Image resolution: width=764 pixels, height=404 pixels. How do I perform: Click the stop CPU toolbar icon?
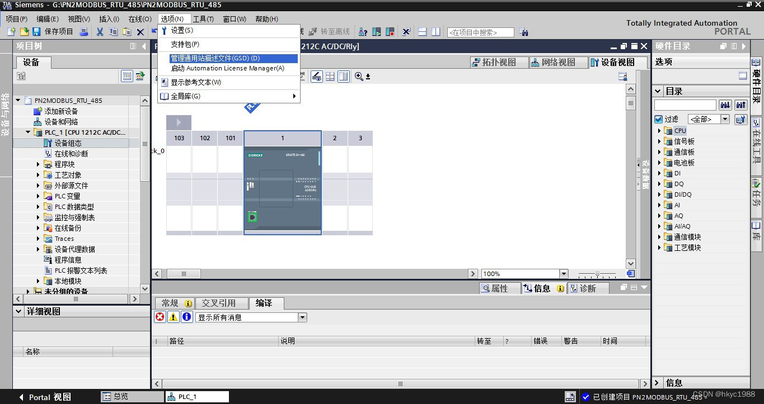click(x=390, y=32)
